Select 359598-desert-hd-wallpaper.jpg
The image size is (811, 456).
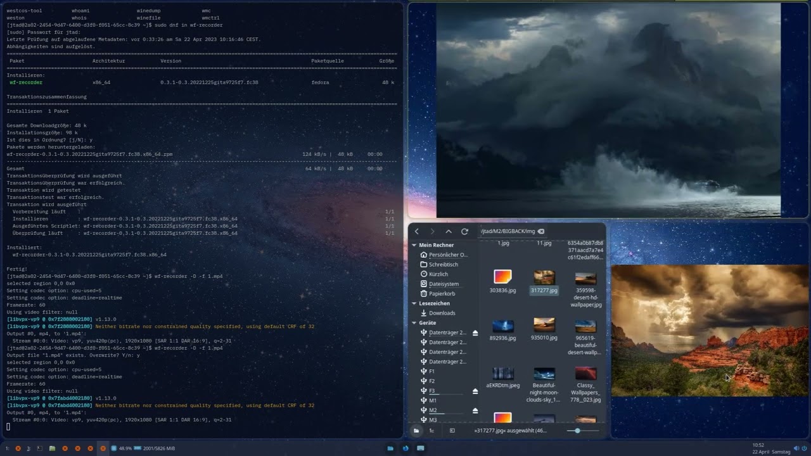point(585,289)
